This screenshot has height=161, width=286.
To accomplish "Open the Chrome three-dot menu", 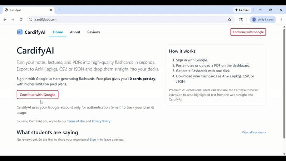I will coord(281,20).
